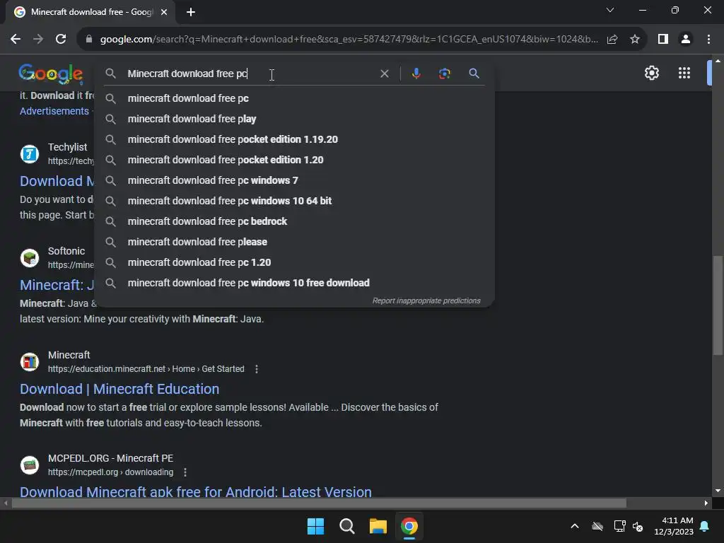Screen dimensions: 724x543
Task: Open the muted volume tray icon
Action: coord(638,526)
